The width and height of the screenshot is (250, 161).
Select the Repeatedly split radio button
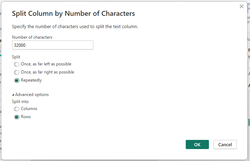(x=17, y=80)
